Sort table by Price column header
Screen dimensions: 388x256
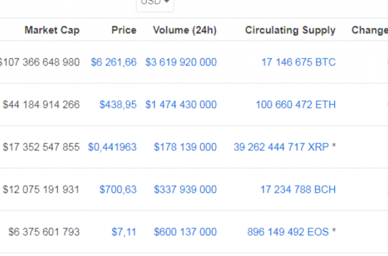124,30
